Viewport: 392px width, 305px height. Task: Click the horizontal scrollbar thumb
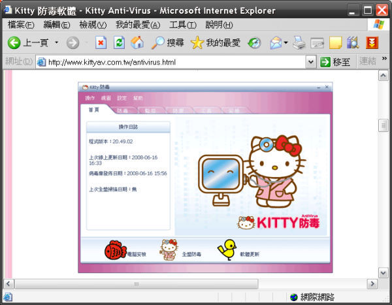(x=137, y=284)
